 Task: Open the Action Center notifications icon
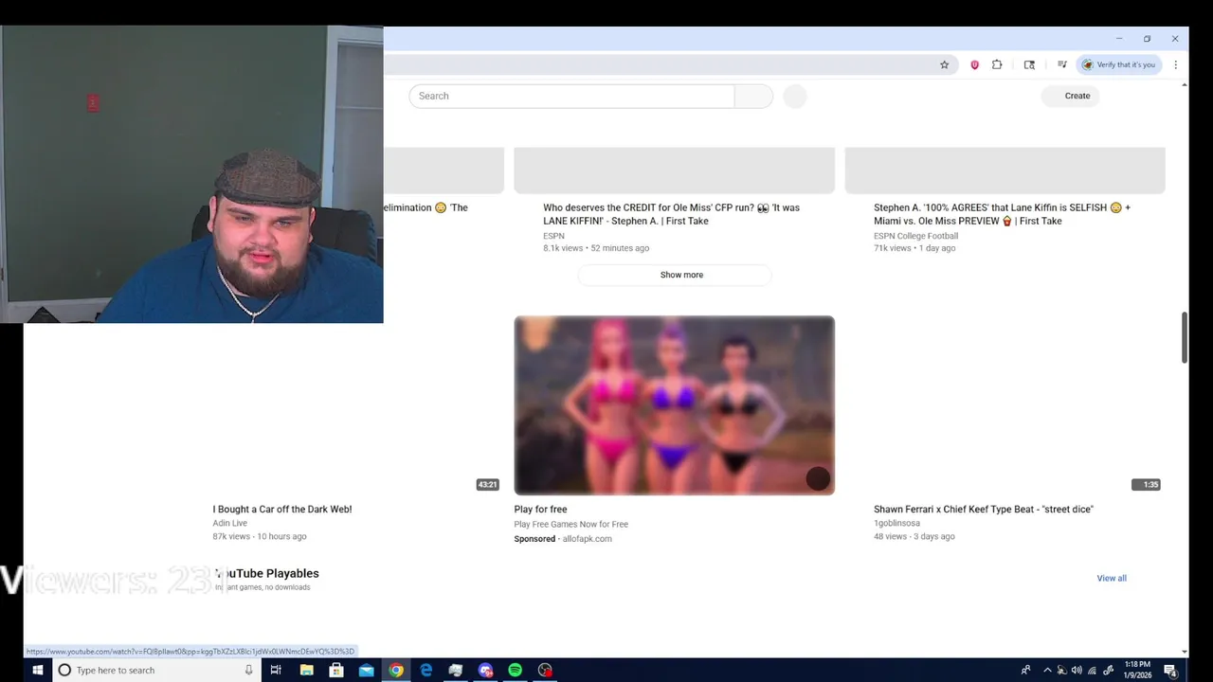[x=1170, y=670]
